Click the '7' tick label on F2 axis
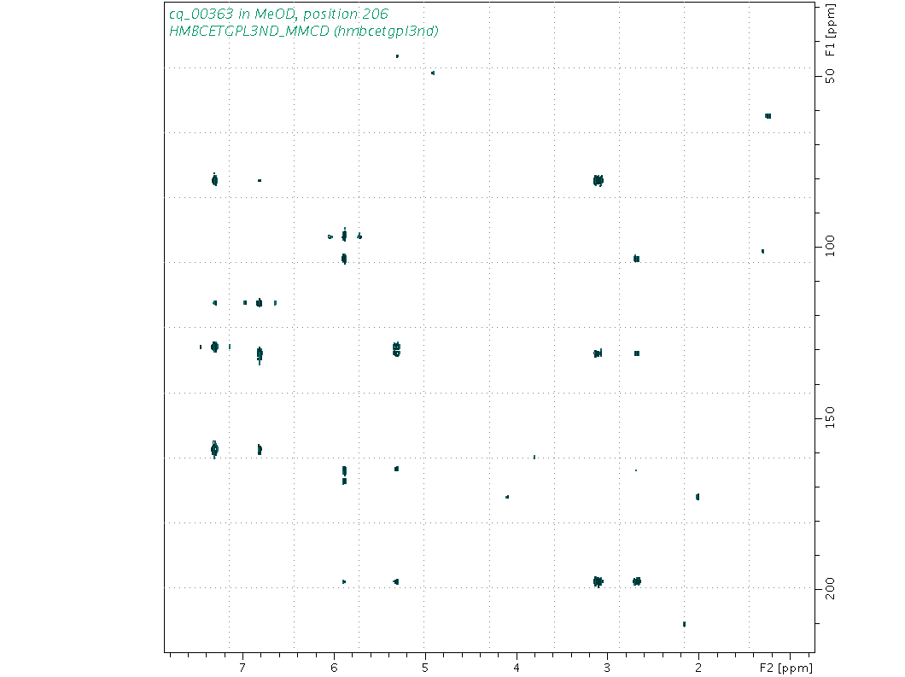This screenshot has height=677, width=905. 242,668
